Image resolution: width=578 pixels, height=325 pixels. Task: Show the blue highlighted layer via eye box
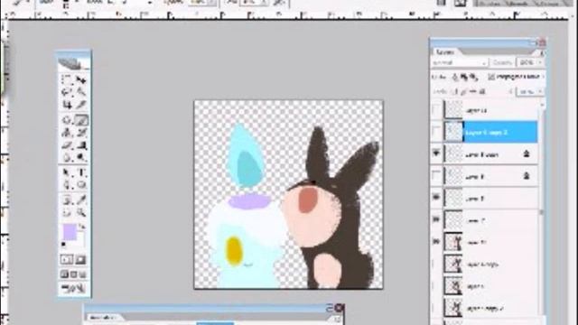click(436, 132)
